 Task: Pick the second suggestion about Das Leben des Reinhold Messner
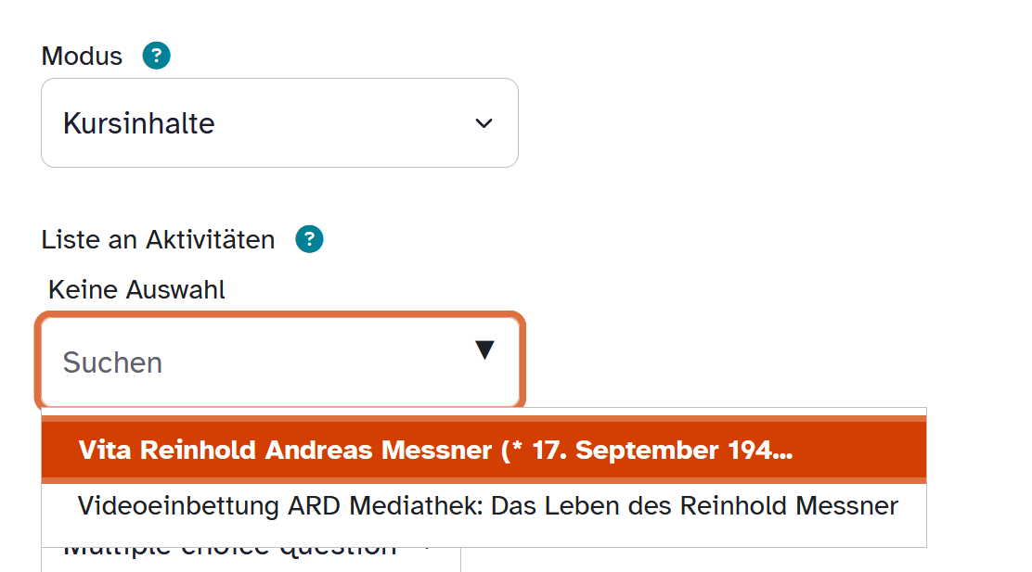pos(487,506)
